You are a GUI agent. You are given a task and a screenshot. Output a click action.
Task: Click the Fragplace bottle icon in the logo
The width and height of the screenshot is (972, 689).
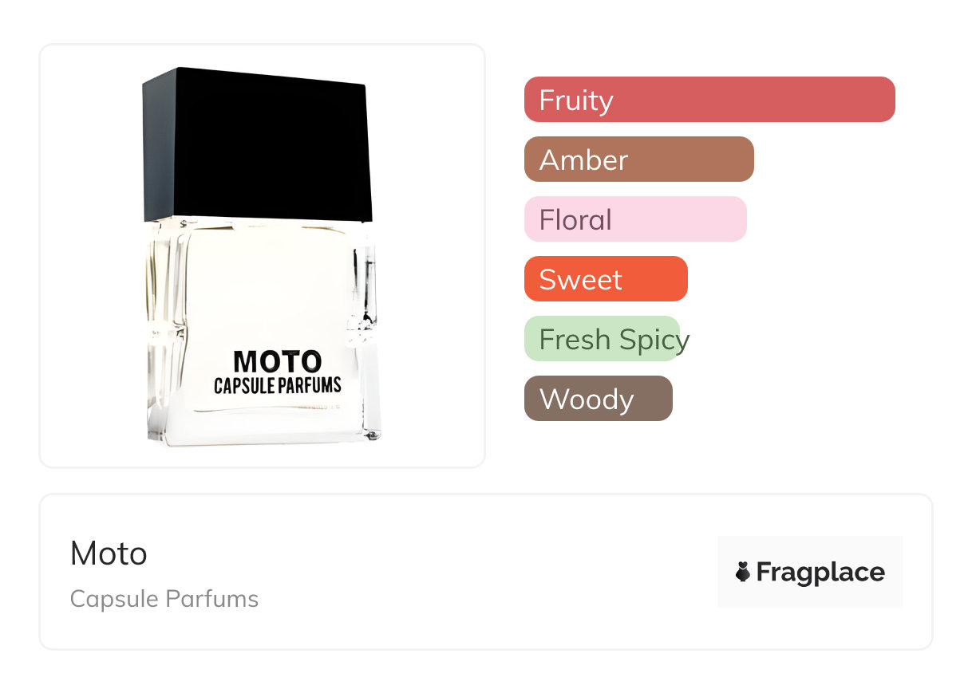743,572
